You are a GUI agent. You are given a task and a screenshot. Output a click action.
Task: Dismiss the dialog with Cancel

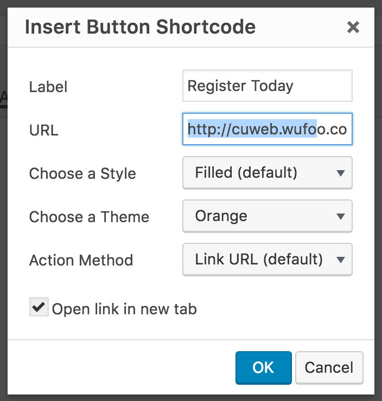coord(329,367)
